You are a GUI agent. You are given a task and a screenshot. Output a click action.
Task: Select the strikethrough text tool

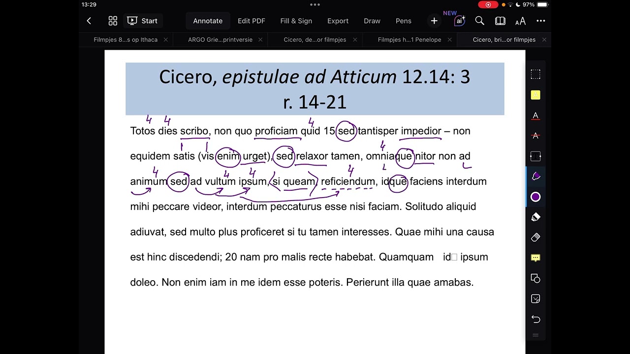click(535, 136)
